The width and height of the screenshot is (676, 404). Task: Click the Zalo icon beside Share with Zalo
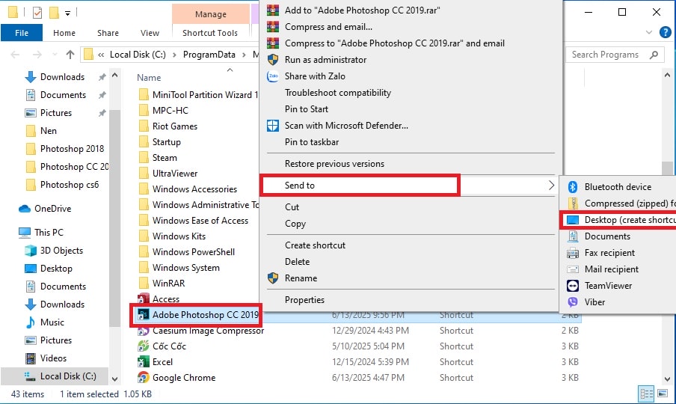click(273, 76)
